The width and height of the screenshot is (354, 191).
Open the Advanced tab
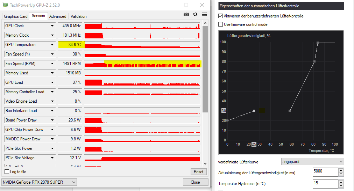[x=58, y=16]
